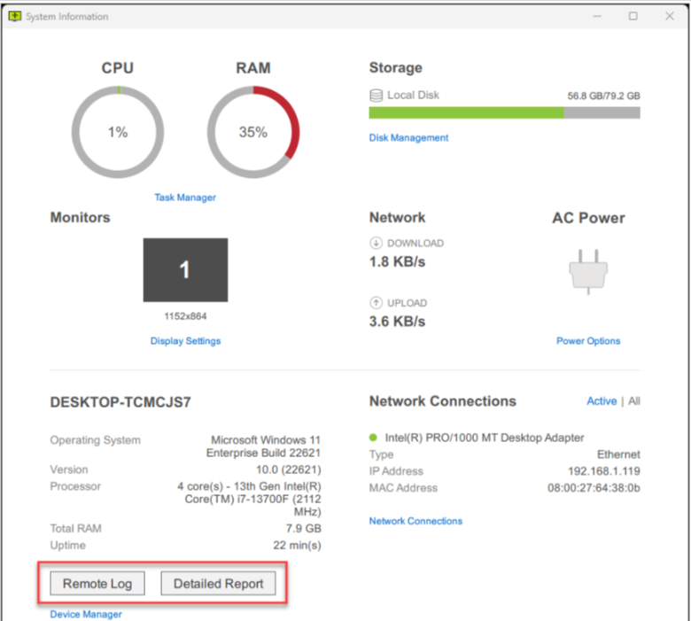691x621 pixels.
Task: Click the upload arrow icon under Network
Action: point(376,303)
